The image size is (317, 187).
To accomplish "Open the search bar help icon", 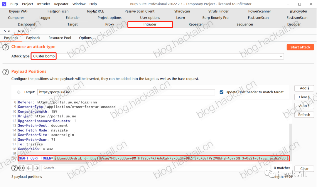I will [14, 168].
